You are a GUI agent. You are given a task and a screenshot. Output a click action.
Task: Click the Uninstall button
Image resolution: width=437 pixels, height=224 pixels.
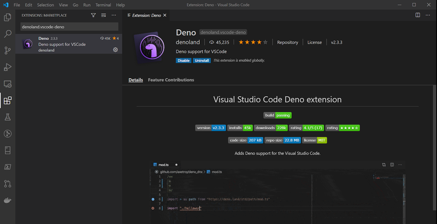(202, 60)
